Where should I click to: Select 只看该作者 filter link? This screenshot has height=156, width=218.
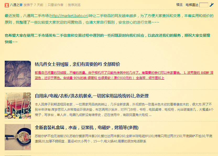point(56,5)
